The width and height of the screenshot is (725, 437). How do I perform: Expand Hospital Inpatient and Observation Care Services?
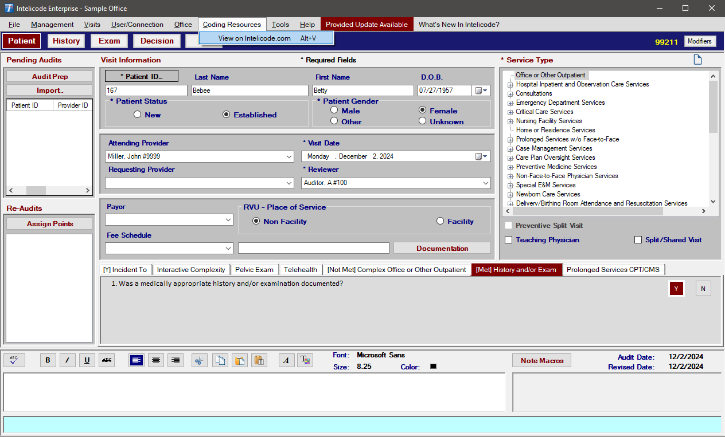point(510,84)
